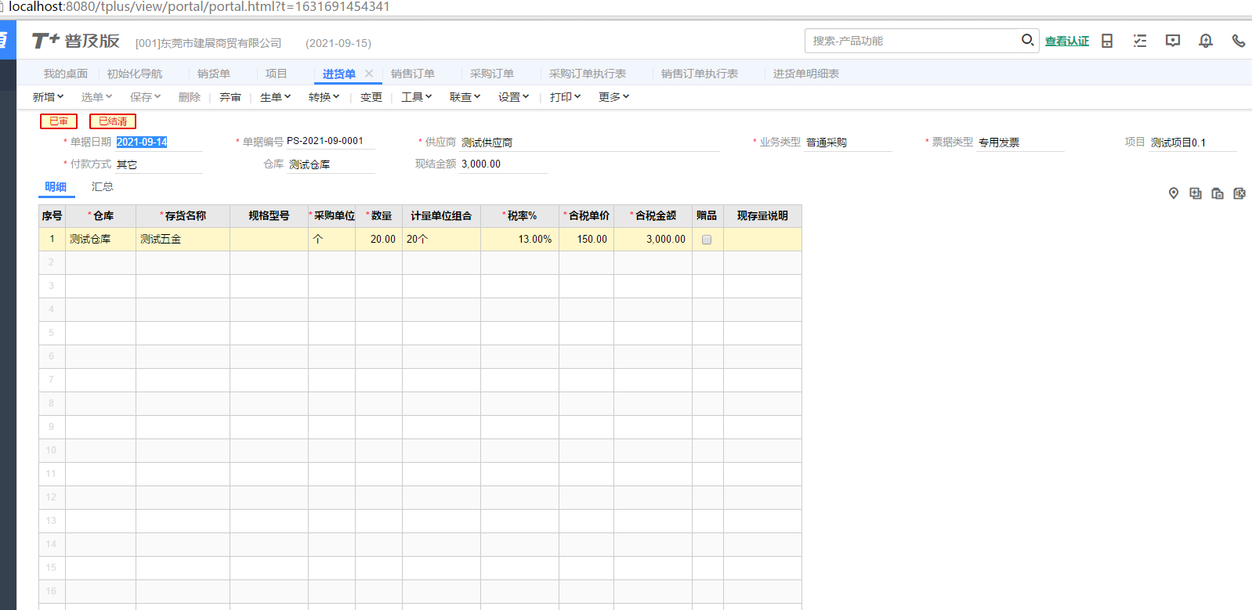This screenshot has height=610, width=1252.
Task: Click the search magnifier icon
Action: point(1027,40)
